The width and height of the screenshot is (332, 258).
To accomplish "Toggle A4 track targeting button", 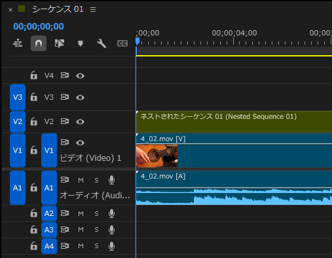I will click(x=49, y=246).
